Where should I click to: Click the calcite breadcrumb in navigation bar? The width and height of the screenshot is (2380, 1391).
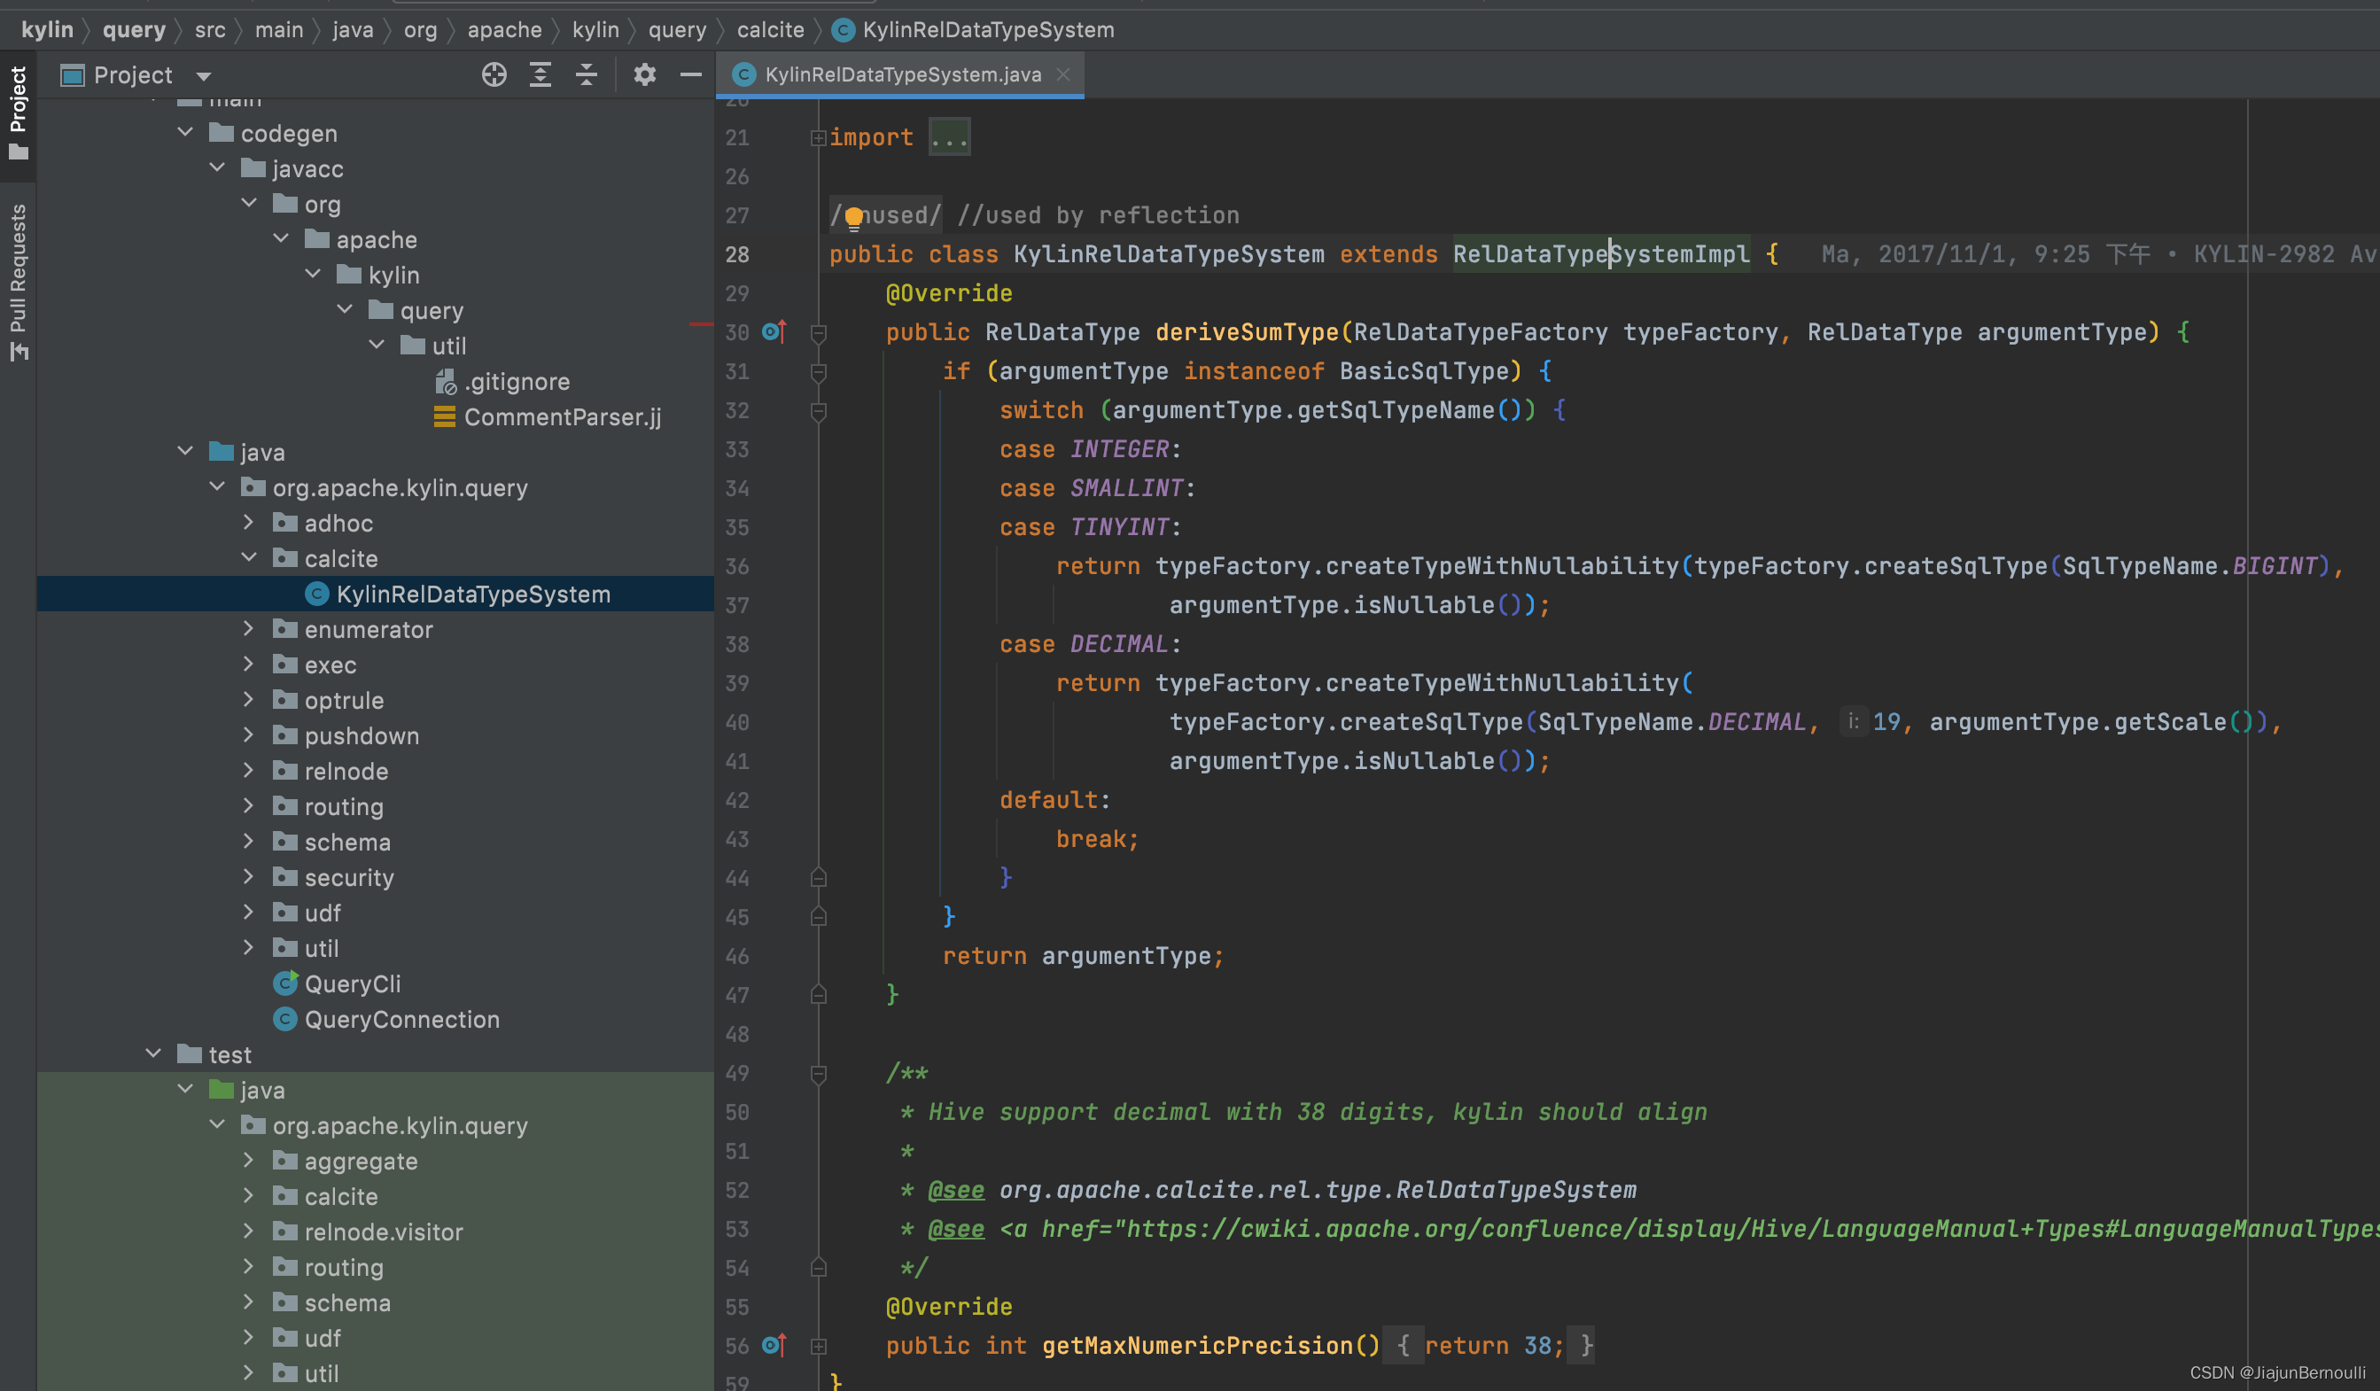pyautogui.click(x=770, y=30)
